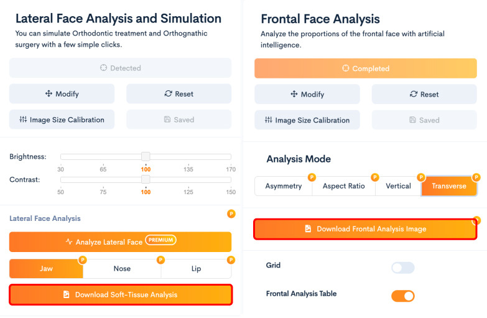Turn off the Frontal Analysis Table toggle
Viewport: 487px width, 318px height.
click(403, 296)
